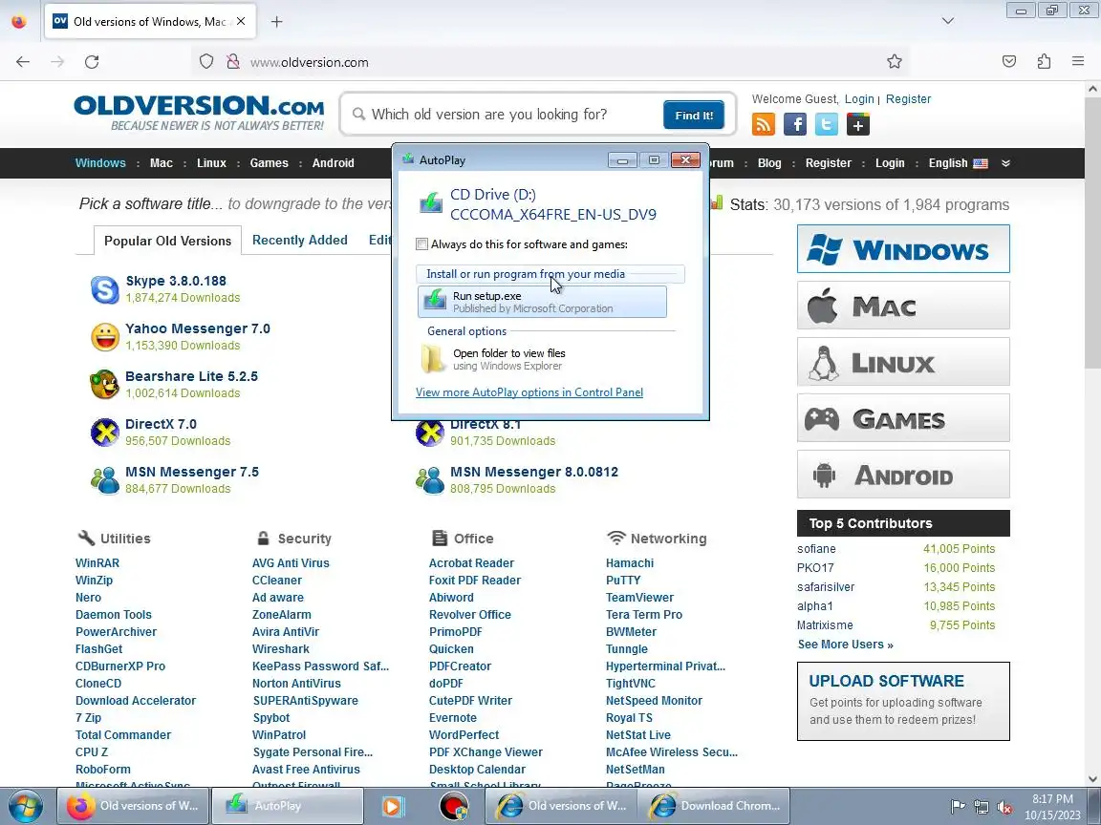This screenshot has width=1101, height=825.
Task: Open the Windows menu item
Action: click(x=100, y=162)
